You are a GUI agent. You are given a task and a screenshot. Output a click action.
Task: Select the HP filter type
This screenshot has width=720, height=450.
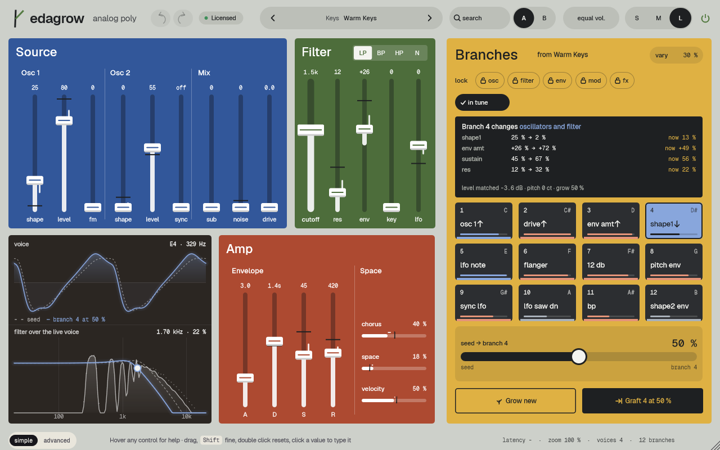(399, 53)
